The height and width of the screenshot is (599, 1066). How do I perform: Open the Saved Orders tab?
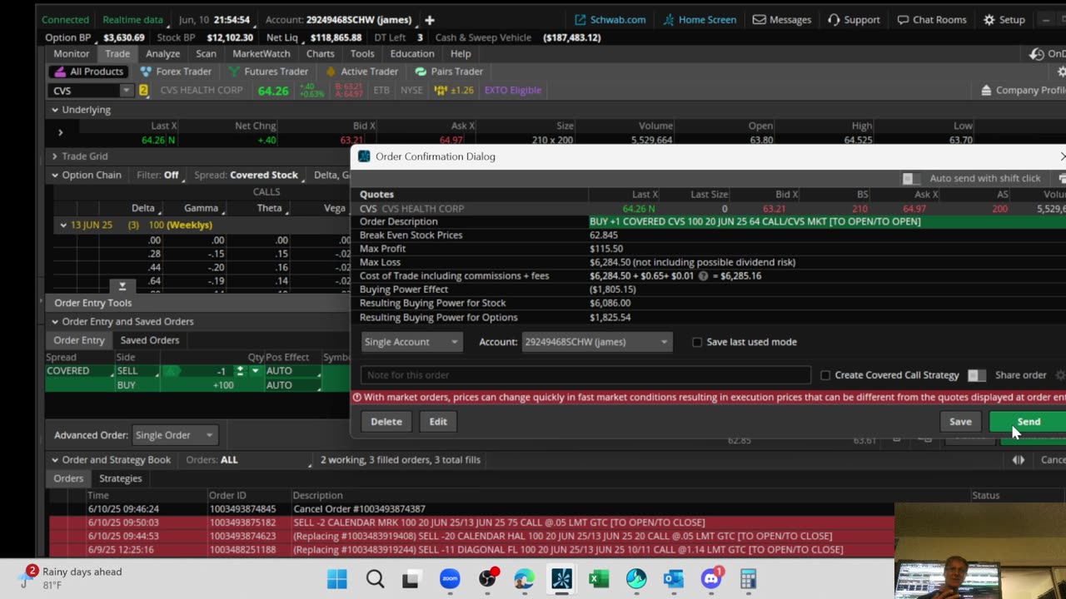click(150, 340)
